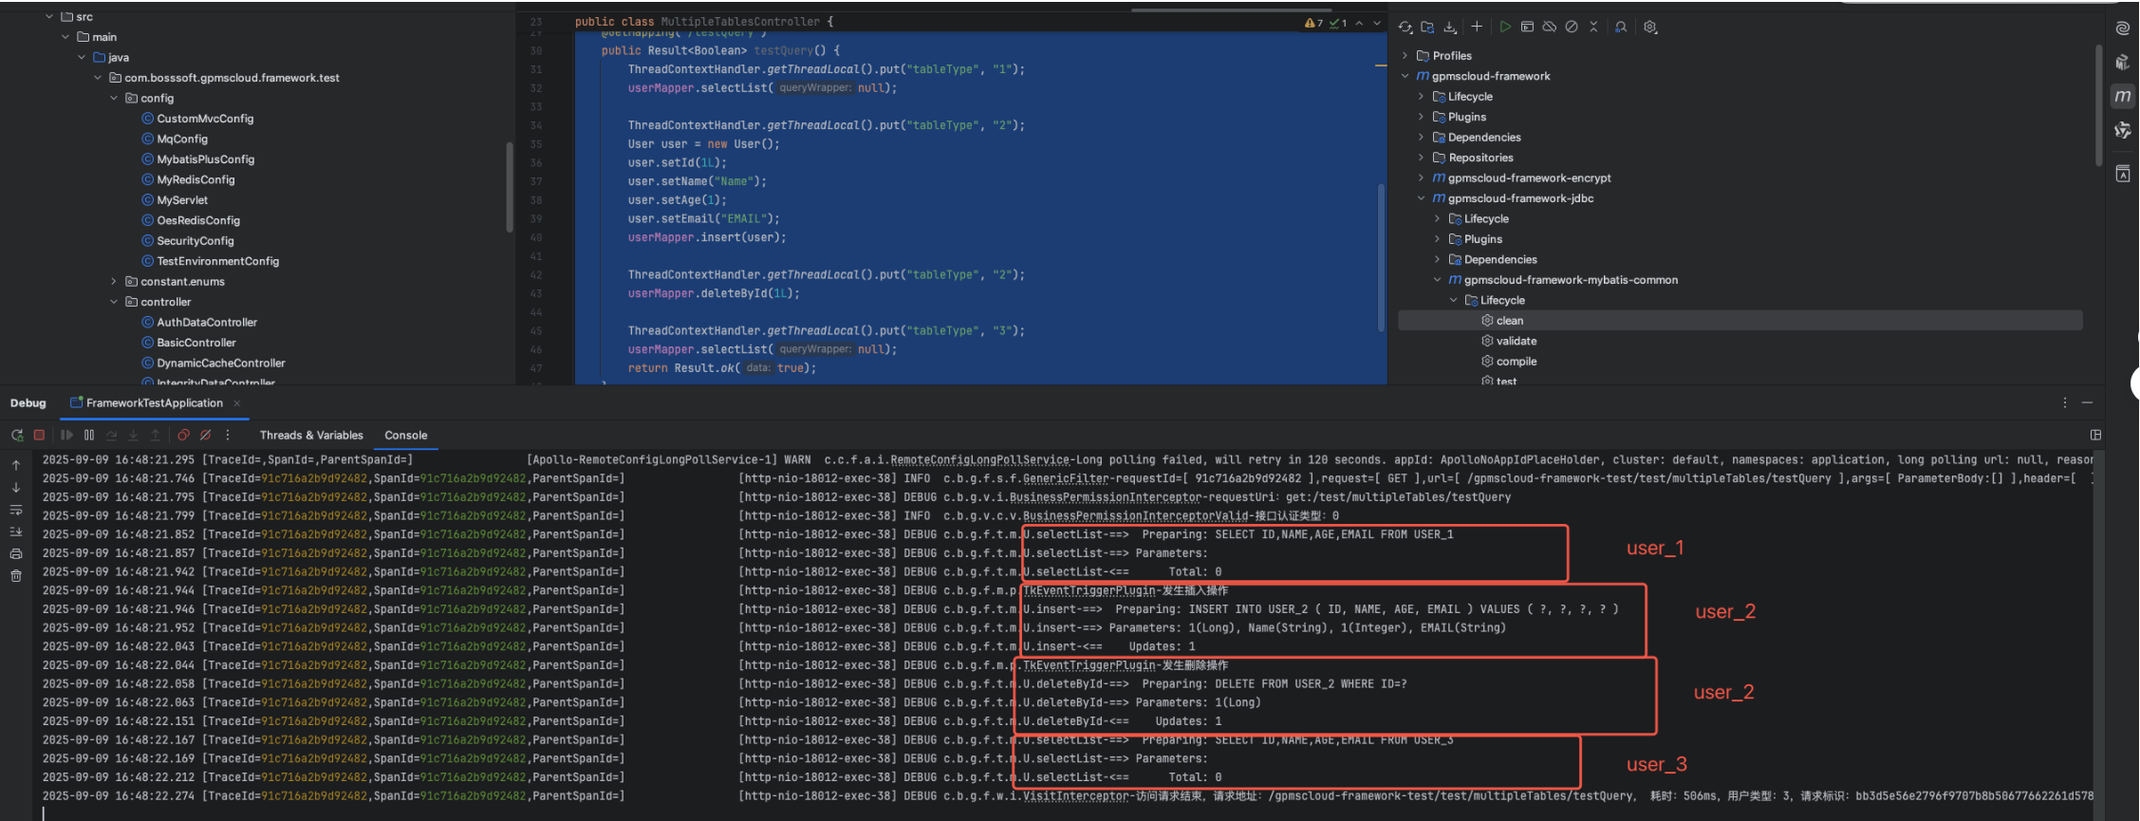Minimize the Debug tool window
The height and width of the screenshot is (821, 2140).
point(2087,402)
